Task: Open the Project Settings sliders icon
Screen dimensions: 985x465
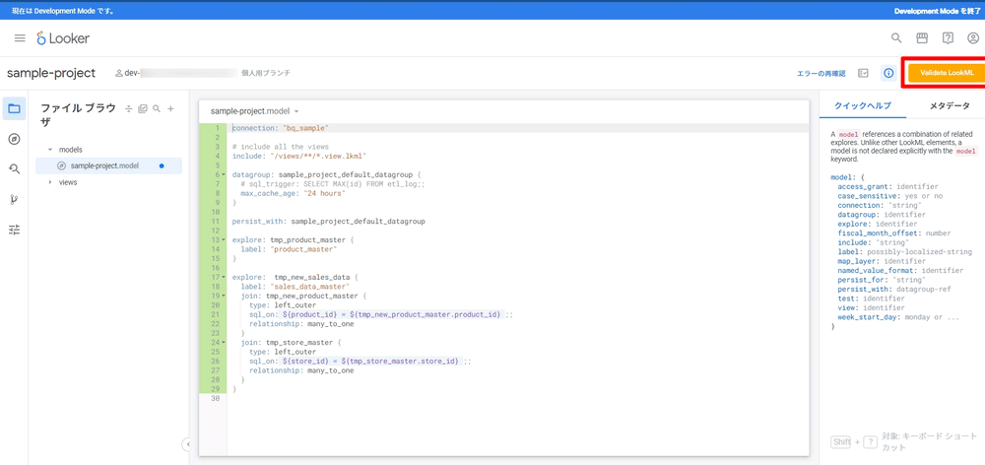Action: [x=14, y=230]
